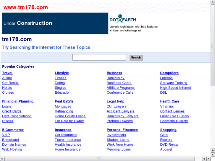
Task: Select the Software Training link
Action: click(174, 83)
